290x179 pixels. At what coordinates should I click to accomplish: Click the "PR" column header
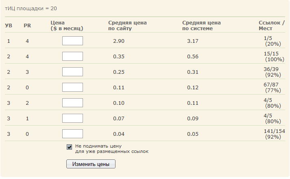tap(27, 26)
